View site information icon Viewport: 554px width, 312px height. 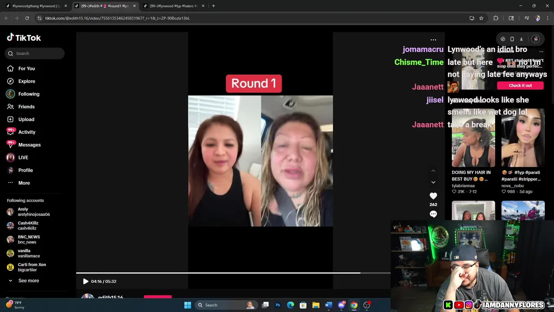(39, 18)
